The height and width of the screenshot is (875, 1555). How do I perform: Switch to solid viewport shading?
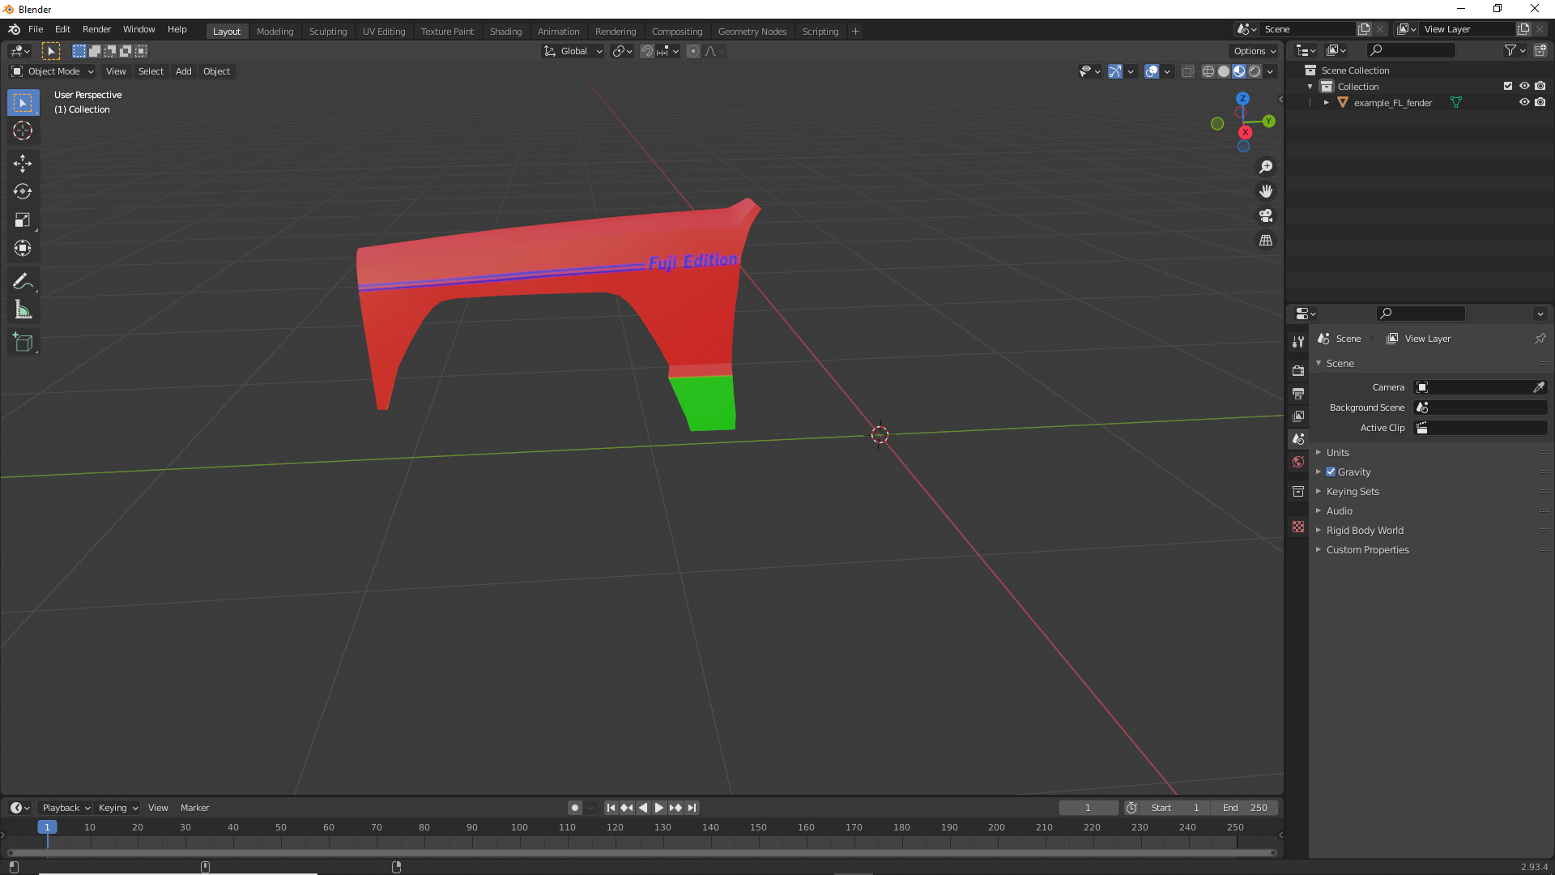pyautogui.click(x=1224, y=71)
